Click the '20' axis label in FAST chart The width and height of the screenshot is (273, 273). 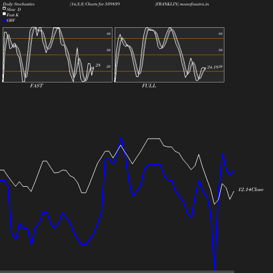(x=109, y=67)
